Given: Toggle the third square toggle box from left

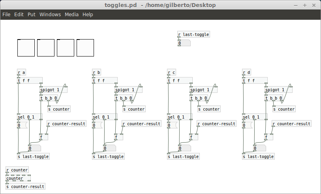Looking at the screenshot, I should [x=66, y=48].
